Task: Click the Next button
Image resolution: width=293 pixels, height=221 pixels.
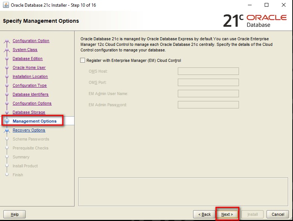Action: [x=227, y=214]
